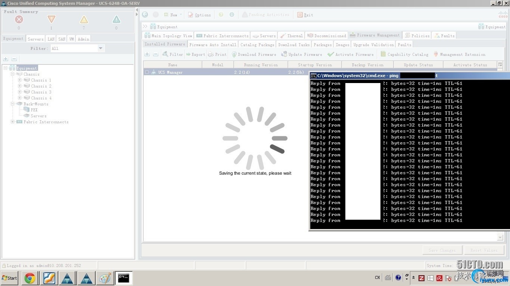The width and height of the screenshot is (510, 286).
Task: Open Firmware Auto Install subtab
Action: coord(212,45)
